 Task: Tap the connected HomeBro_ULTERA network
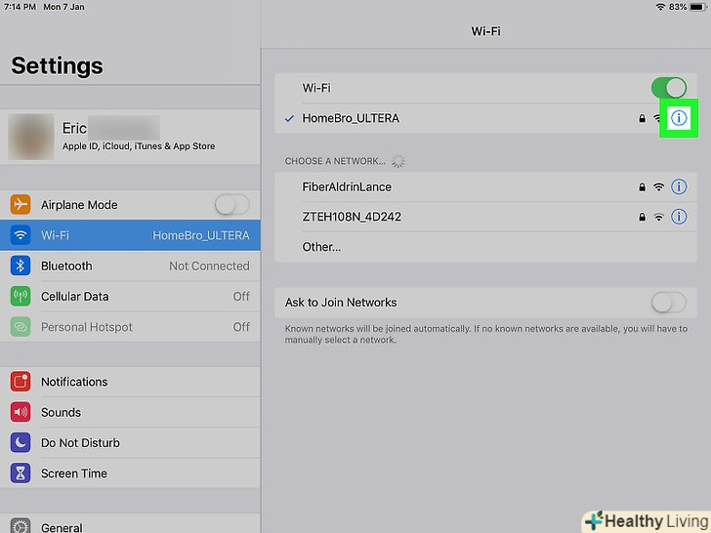[x=485, y=118]
